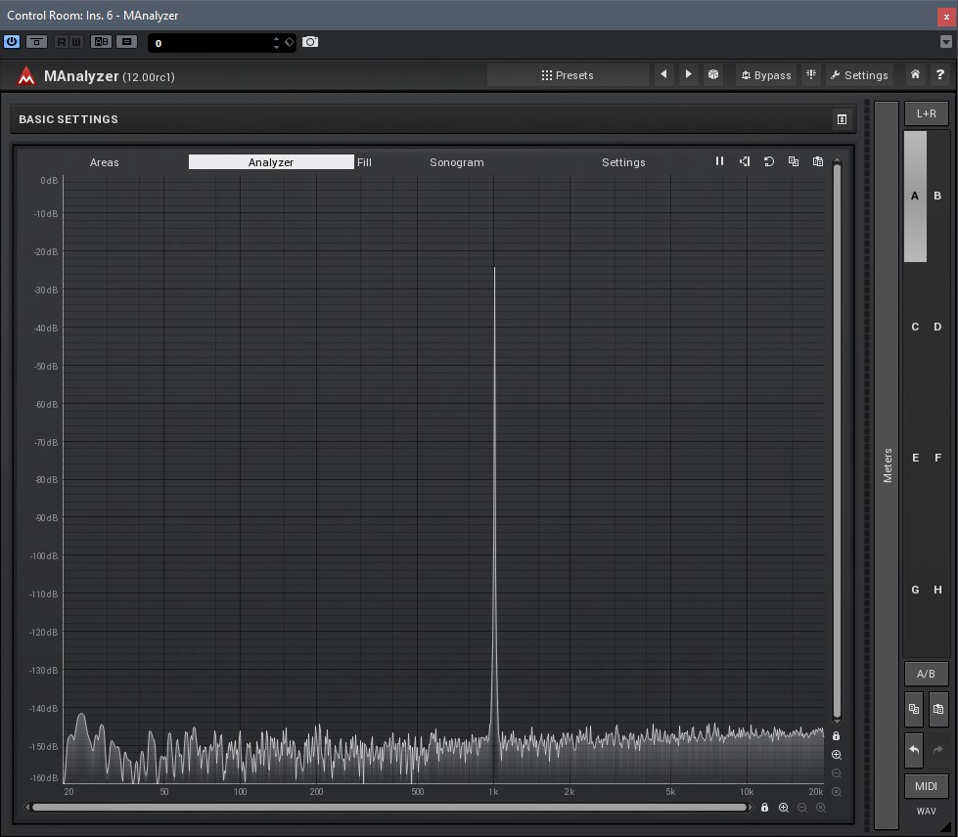Reset horizontal zoom with magnifier icon
Viewport: 958px width, 837px height.
821,807
